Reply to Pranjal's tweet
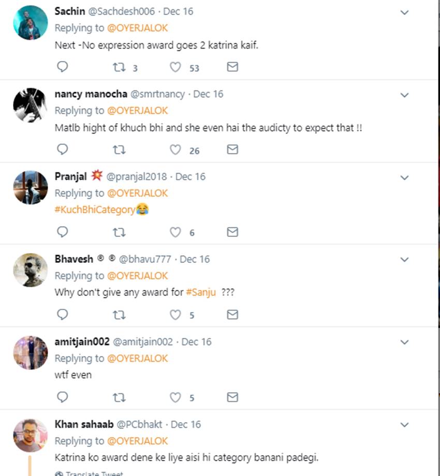440x476 pixels. pyautogui.click(x=62, y=232)
